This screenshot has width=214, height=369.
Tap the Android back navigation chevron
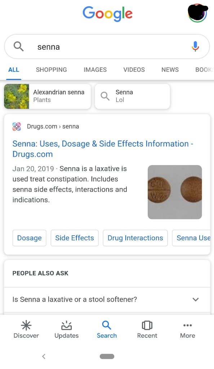pos(44,356)
